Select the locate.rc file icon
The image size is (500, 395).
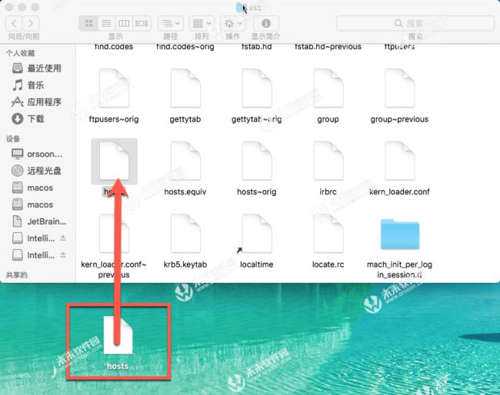click(328, 234)
